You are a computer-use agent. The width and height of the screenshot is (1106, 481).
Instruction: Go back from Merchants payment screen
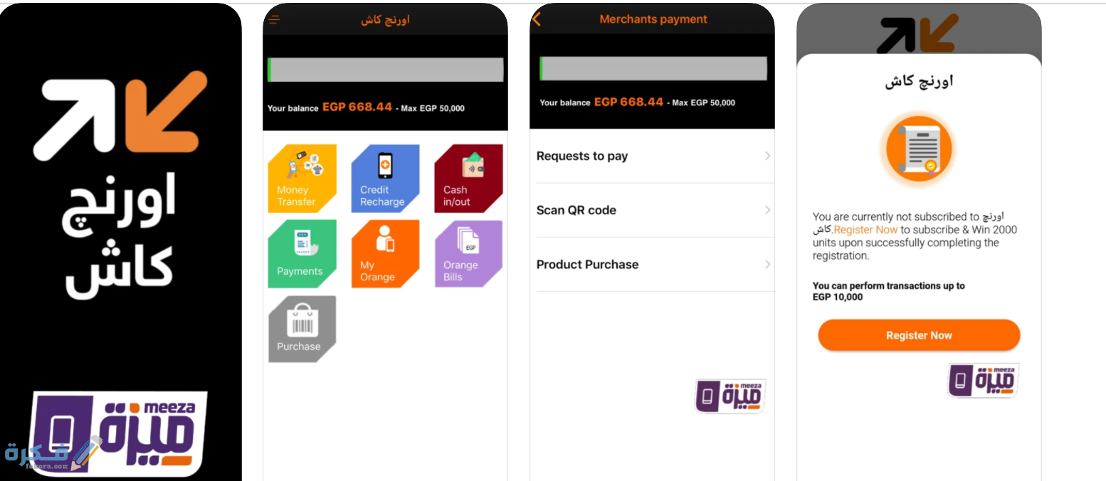pyautogui.click(x=537, y=20)
